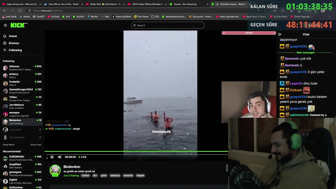Open Funkefal channel from Following
The width and height of the screenshot is (336, 189).
pyautogui.click(x=22, y=83)
